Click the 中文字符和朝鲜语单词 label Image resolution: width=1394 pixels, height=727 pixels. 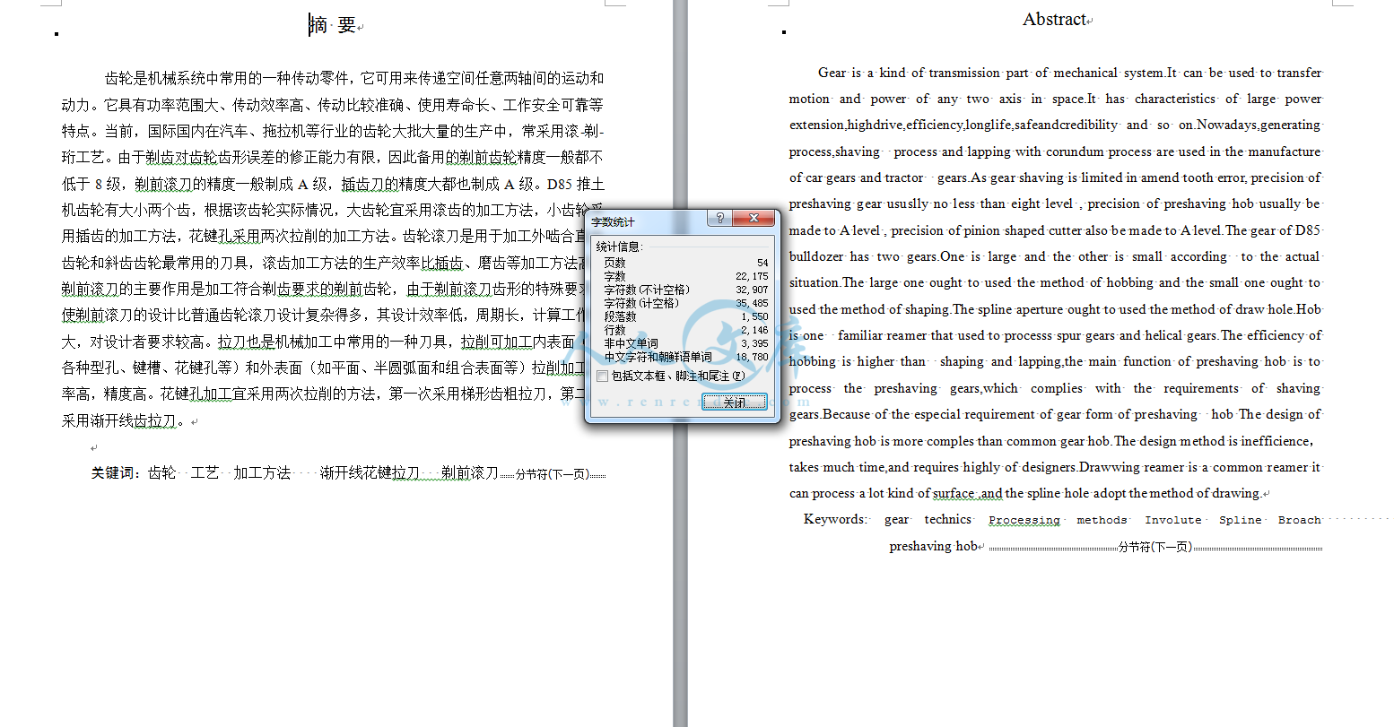(x=658, y=357)
